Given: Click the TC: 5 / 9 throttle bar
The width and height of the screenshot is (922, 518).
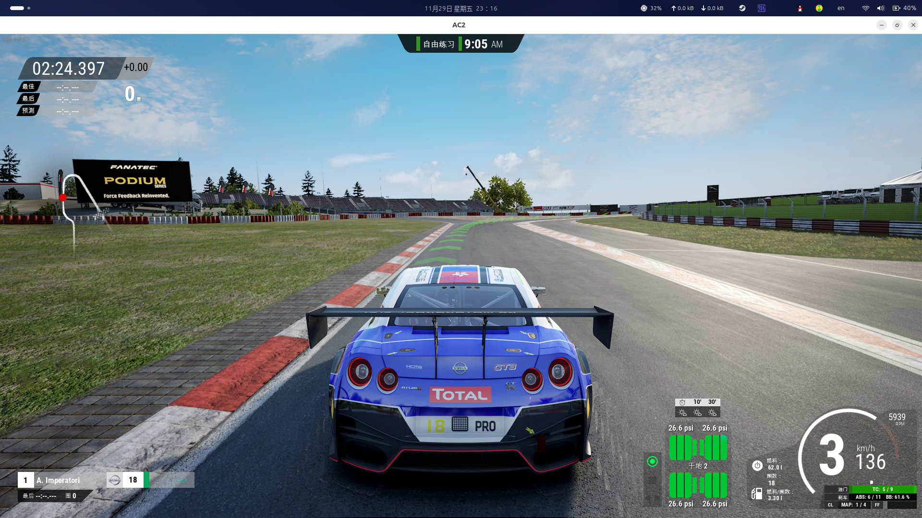Looking at the screenshot, I should coord(883,489).
